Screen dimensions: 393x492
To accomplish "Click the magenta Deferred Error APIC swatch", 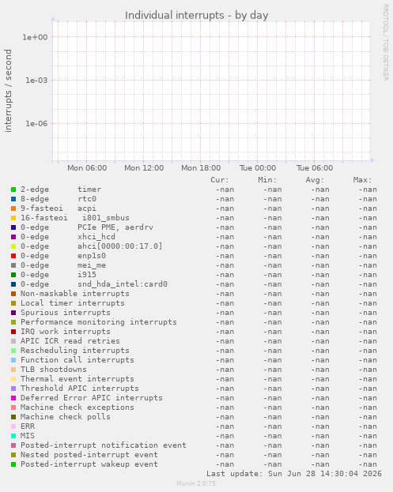I will [13, 398].
